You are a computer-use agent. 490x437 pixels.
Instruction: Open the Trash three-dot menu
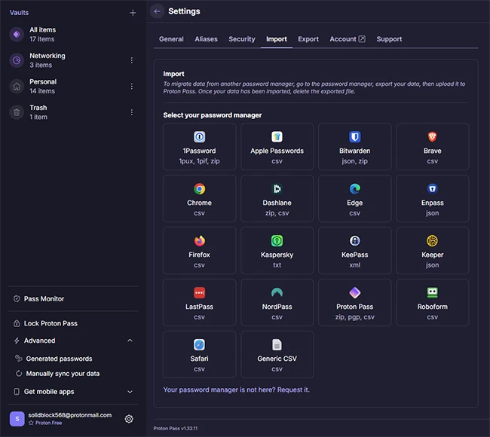[132, 112]
